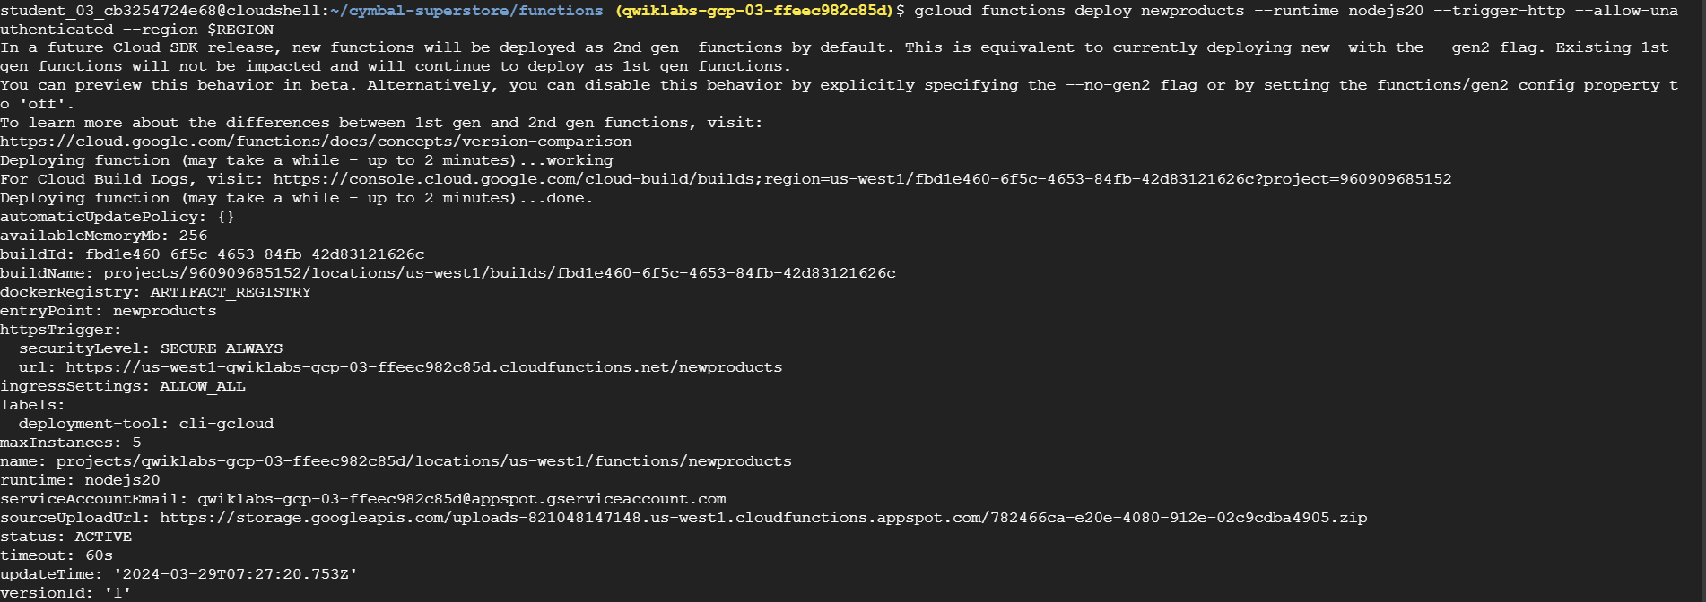Click the serviceAccountEmail appspot address
This screenshot has width=1706, height=602.
click(x=462, y=499)
